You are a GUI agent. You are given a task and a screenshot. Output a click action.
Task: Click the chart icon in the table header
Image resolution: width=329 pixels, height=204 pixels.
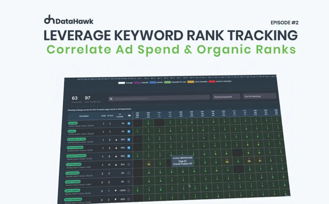[129, 116]
